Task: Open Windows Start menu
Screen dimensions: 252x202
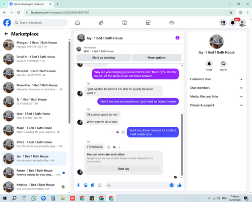Action: point(5,198)
